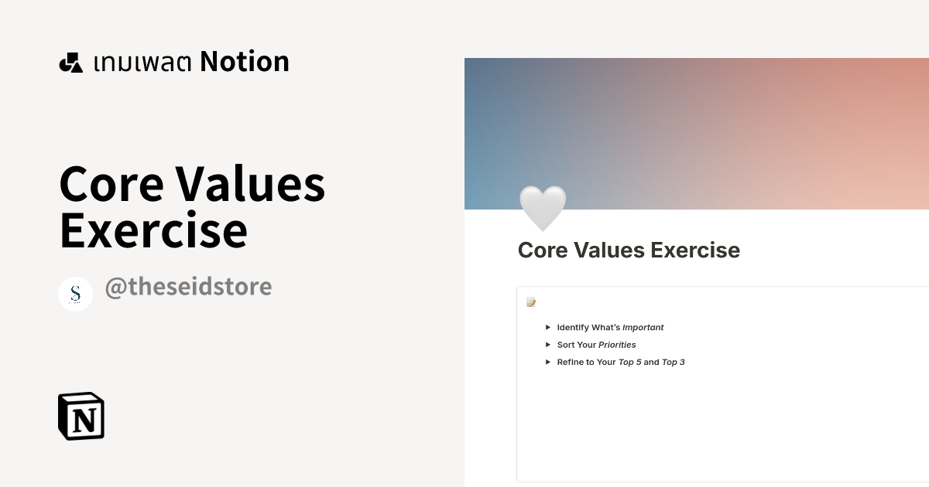The width and height of the screenshot is (929, 487).
Task: Open the white heart page icon
Action: pyautogui.click(x=542, y=206)
